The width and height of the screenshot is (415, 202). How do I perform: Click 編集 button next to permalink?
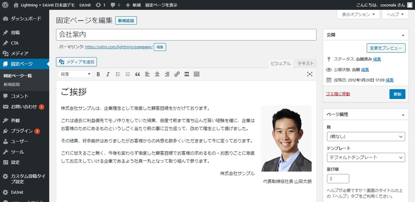[x=160, y=47]
